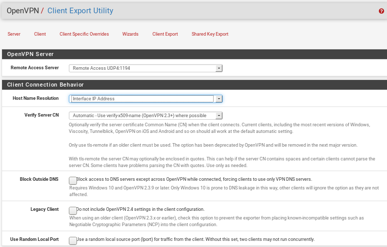Image resolution: width=387 pixels, height=247 pixels.
Task: Select the Client Export tab
Action: coord(165,34)
